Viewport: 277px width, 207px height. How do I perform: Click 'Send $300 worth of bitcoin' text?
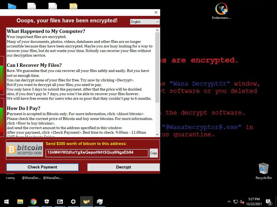[x=86, y=144]
